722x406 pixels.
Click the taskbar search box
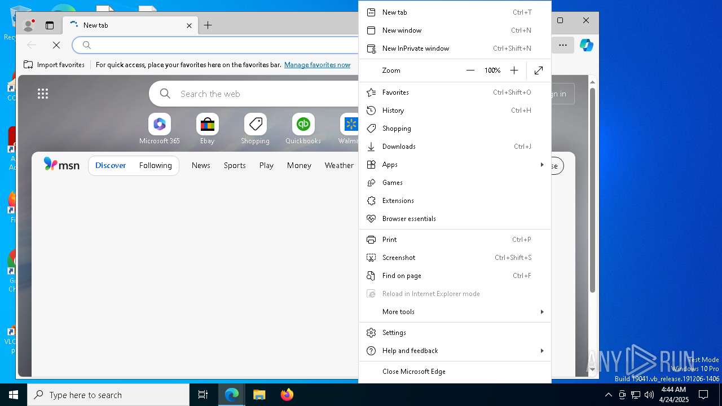(x=108, y=395)
